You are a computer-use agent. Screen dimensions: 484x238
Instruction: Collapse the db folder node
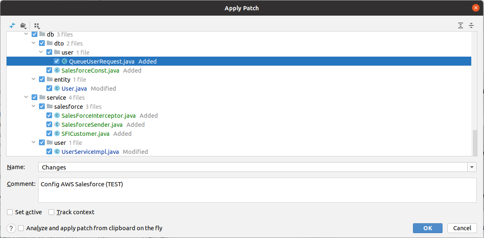[27, 34]
